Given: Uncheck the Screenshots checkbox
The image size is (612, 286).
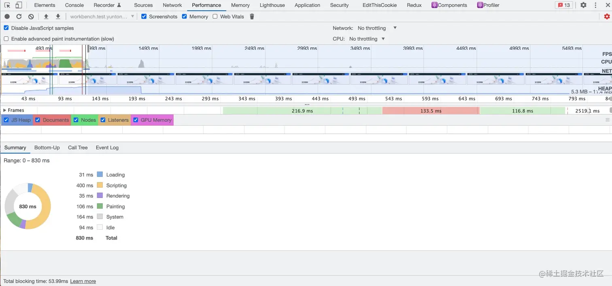Looking at the screenshot, I should pos(144,17).
